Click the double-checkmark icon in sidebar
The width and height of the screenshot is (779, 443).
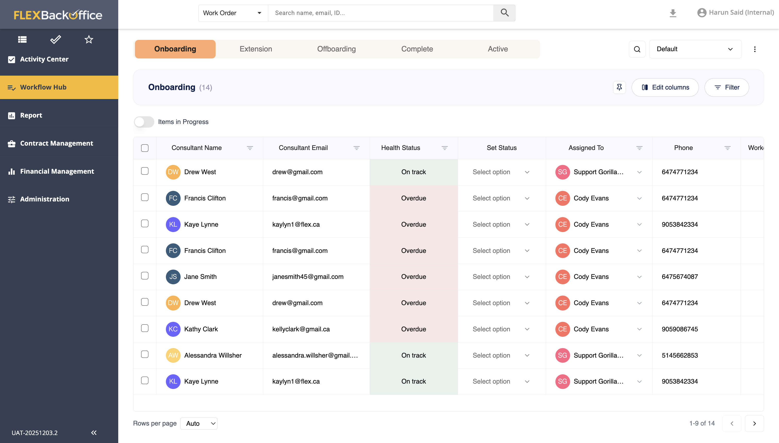55,39
